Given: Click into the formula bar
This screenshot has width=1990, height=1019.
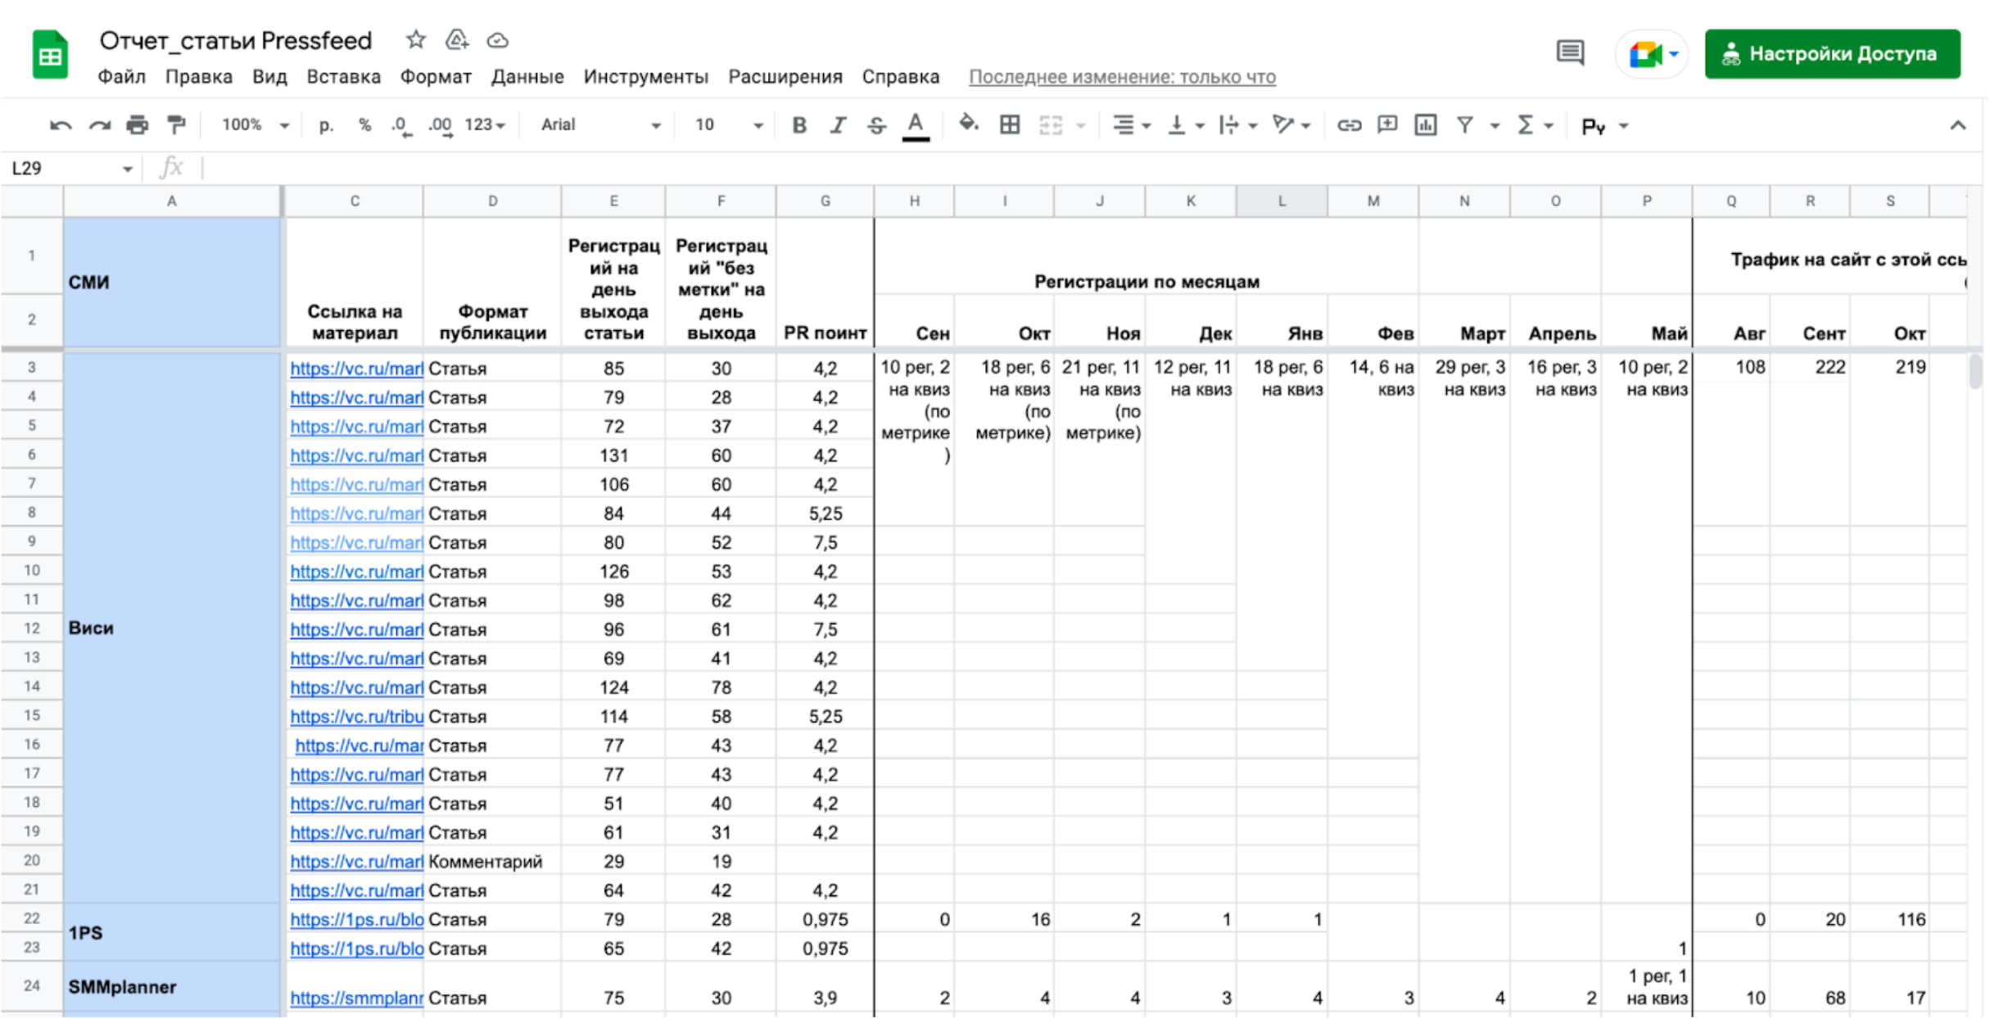Looking at the screenshot, I should 1089,168.
